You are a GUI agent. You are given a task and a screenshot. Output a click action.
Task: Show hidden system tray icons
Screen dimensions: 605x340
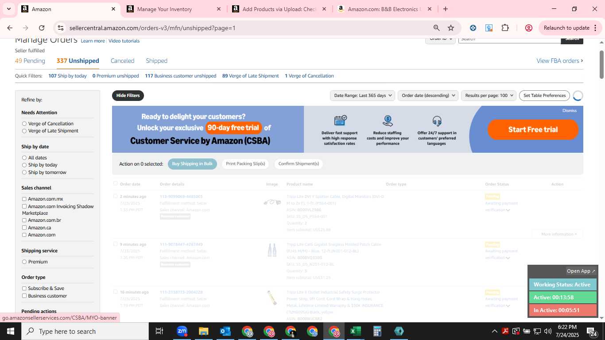(494, 331)
